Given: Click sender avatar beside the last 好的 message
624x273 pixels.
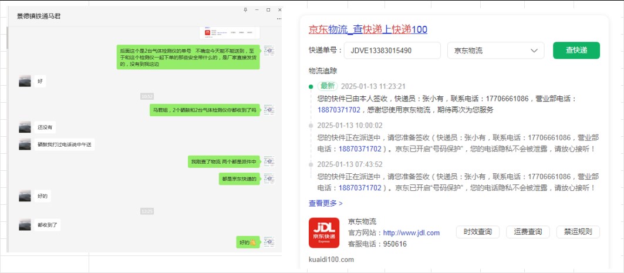Looking at the screenshot, I should coord(269,242).
